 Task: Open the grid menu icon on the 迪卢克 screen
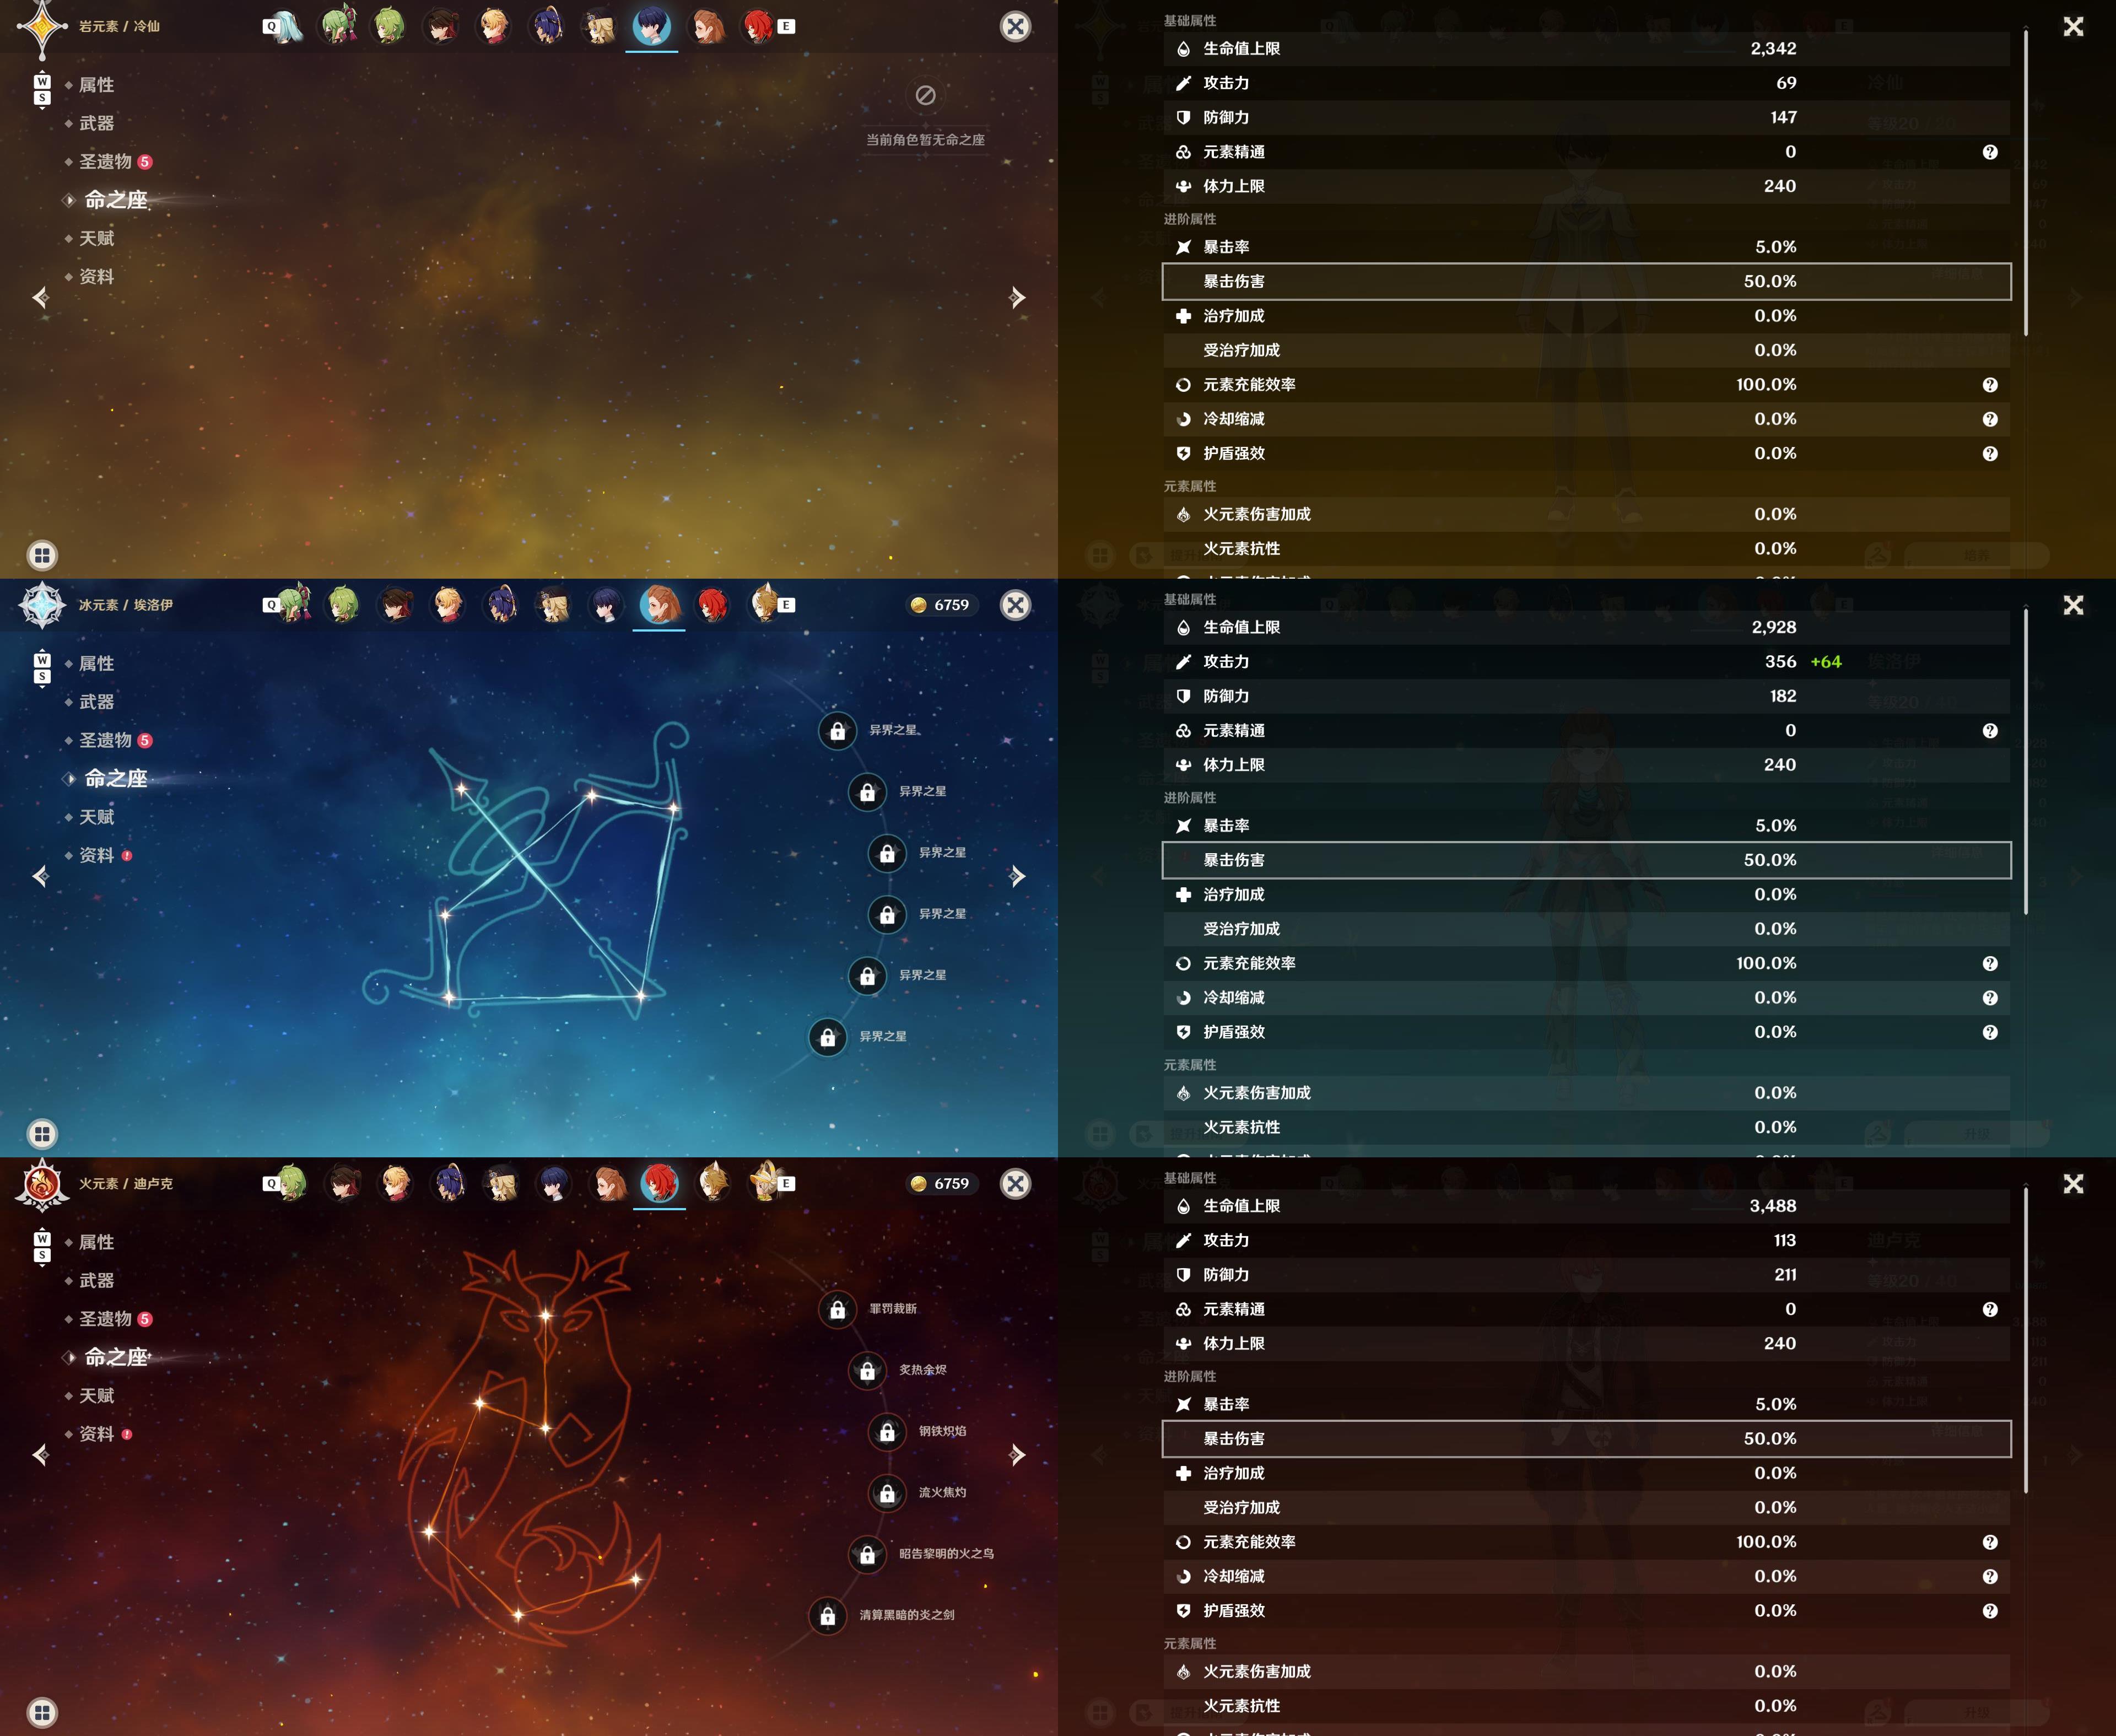[42, 1712]
